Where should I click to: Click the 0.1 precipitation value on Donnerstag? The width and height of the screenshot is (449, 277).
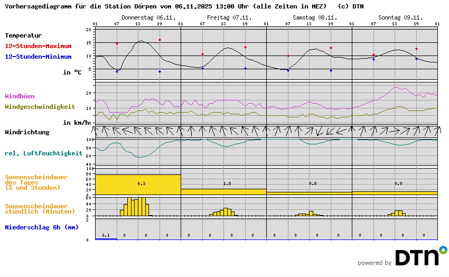[106, 235]
